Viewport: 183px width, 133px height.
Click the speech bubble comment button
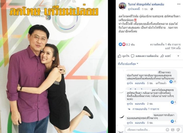coord(145,56)
